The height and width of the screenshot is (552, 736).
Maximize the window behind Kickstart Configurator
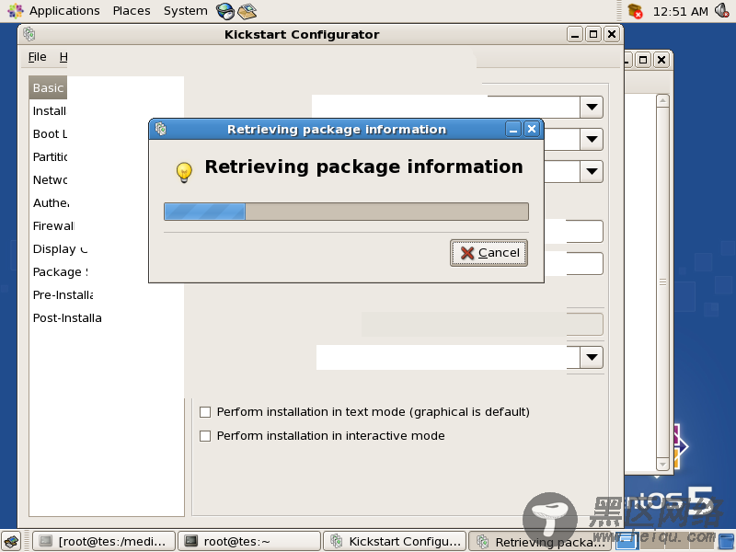tap(643, 60)
